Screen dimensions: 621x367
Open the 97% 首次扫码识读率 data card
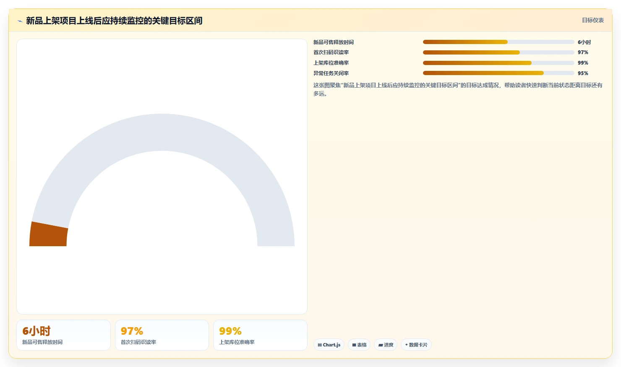click(x=162, y=335)
